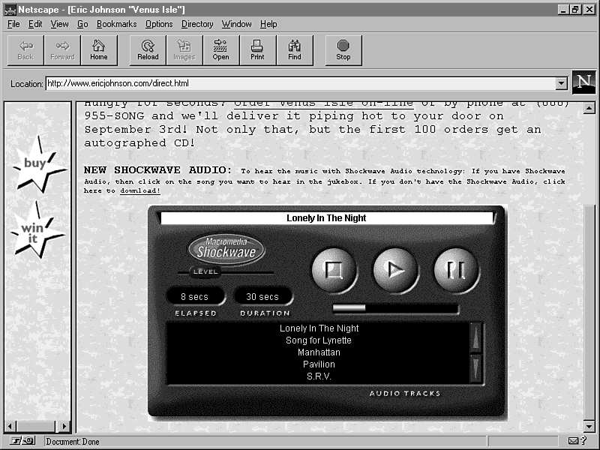The image size is (600, 450).
Task: Click the Stop loading button
Action: click(x=343, y=50)
